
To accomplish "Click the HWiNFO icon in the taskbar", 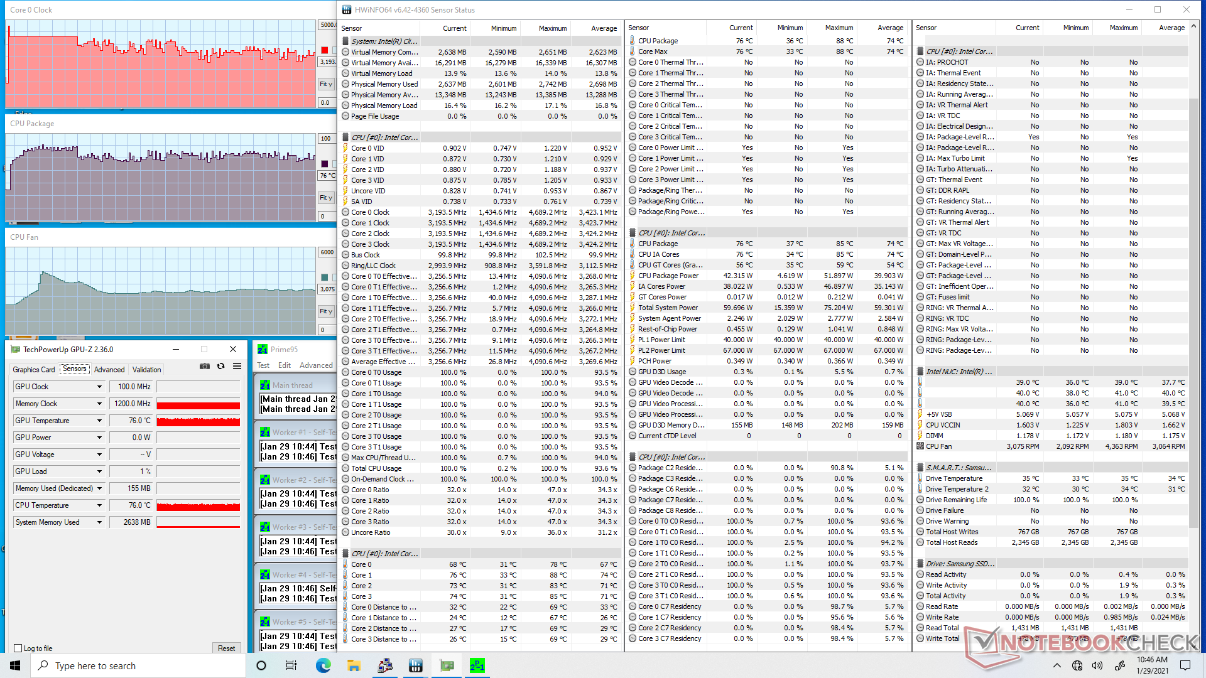I will 415,665.
